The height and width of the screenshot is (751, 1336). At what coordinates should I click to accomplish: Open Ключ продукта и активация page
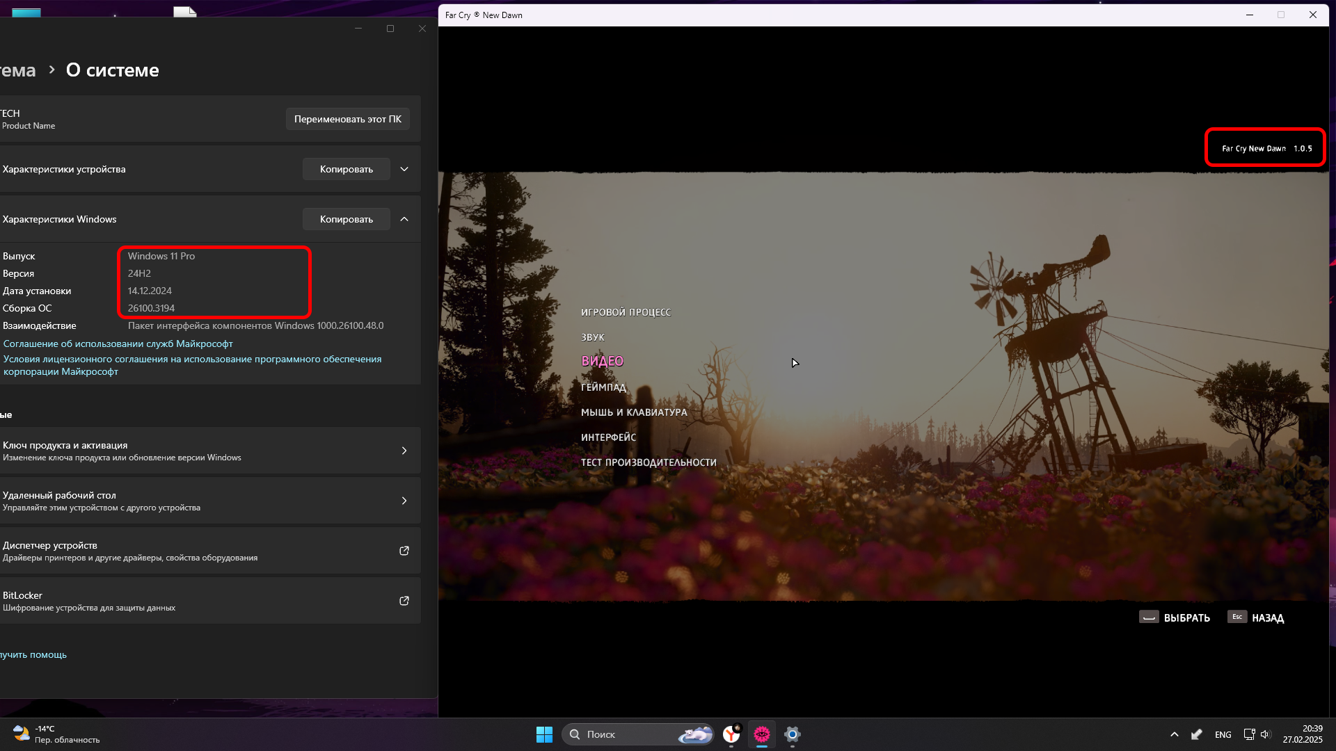[x=209, y=451]
